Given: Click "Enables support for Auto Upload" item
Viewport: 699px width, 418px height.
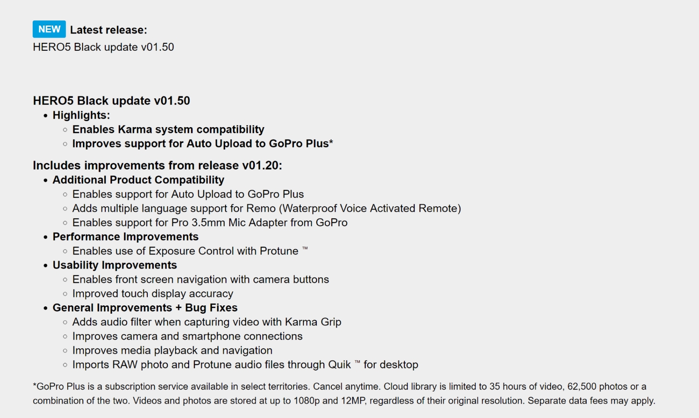Looking at the screenshot, I should tap(188, 194).
